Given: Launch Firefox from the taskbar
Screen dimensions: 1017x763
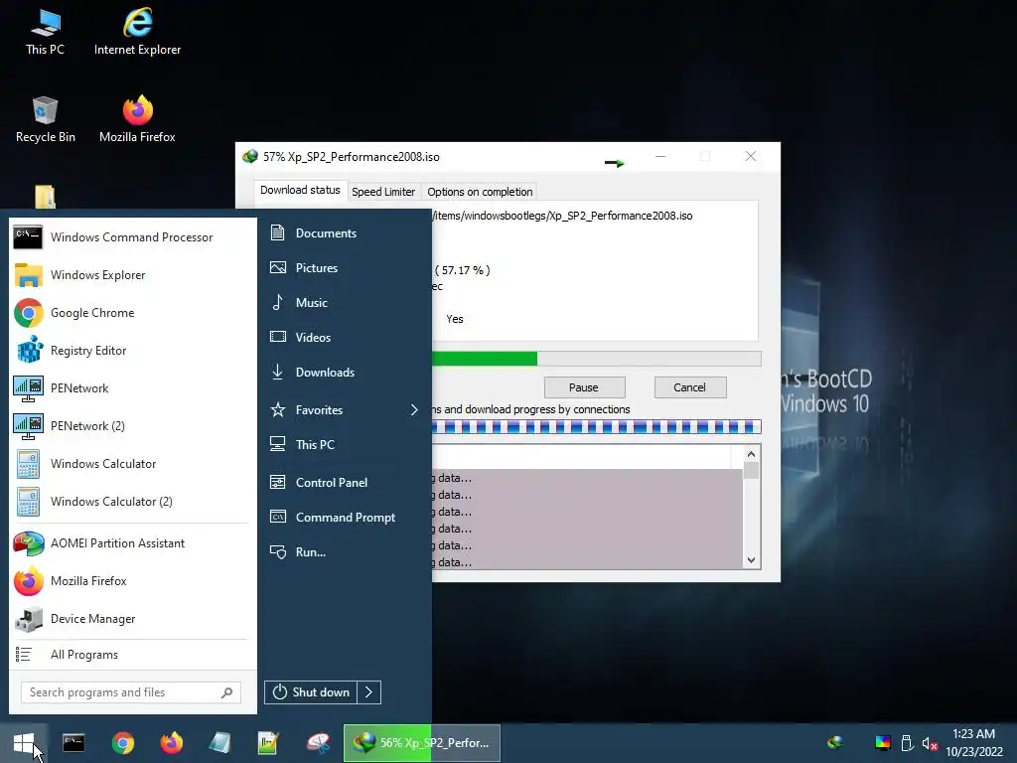Looking at the screenshot, I should [171, 743].
